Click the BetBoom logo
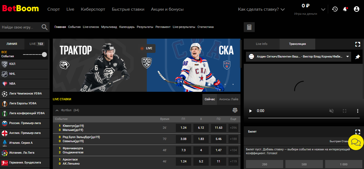Screen dimensions: 364x169 coord(21,9)
